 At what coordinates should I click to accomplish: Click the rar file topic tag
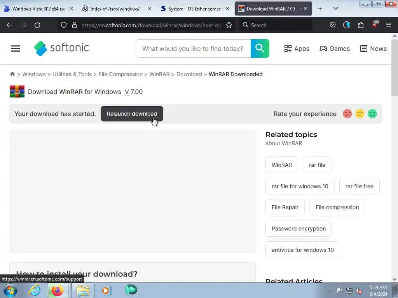pyautogui.click(x=317, y=165)
